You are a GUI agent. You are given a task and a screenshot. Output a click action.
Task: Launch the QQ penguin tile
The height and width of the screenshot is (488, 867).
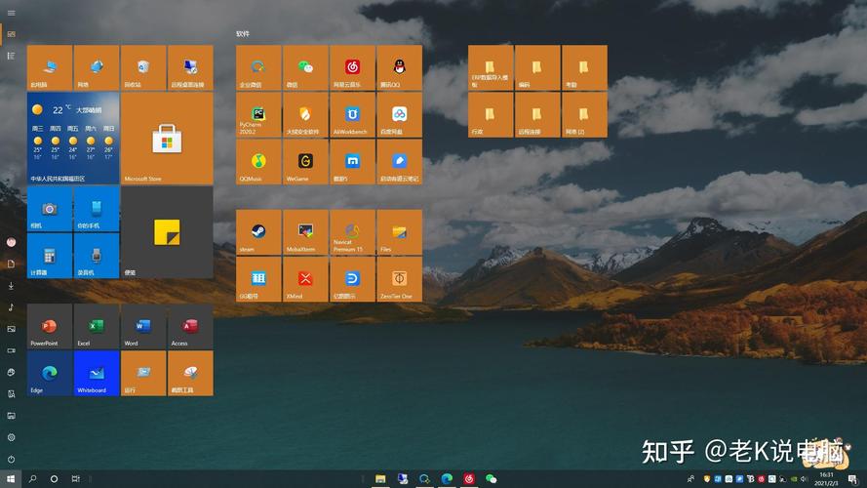399,67
